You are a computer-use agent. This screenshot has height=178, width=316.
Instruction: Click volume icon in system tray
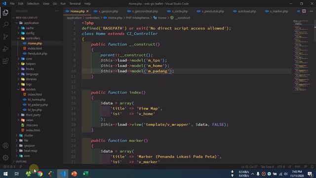click(x=286, y=174)
